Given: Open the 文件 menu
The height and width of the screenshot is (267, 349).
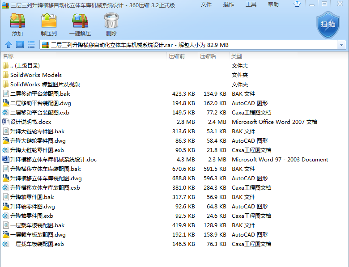Looking at the screenshot, I should [206, 4].
